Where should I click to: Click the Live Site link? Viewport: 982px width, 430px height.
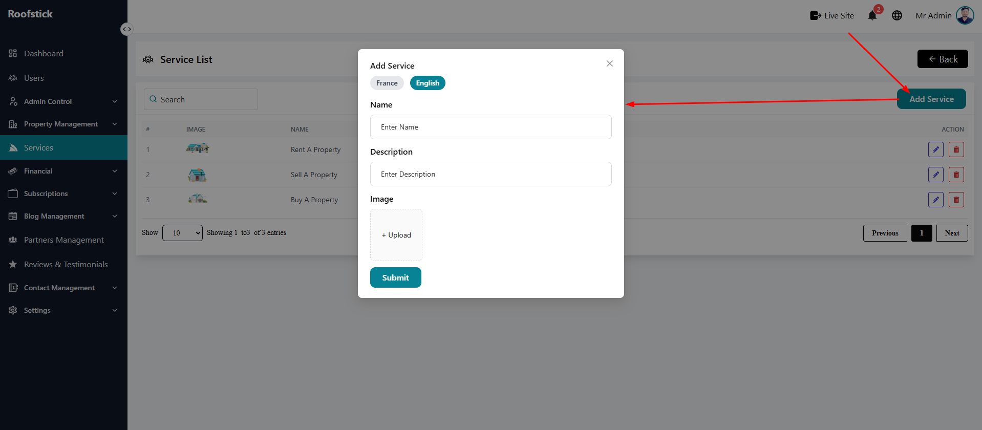(x=832, y=16)
